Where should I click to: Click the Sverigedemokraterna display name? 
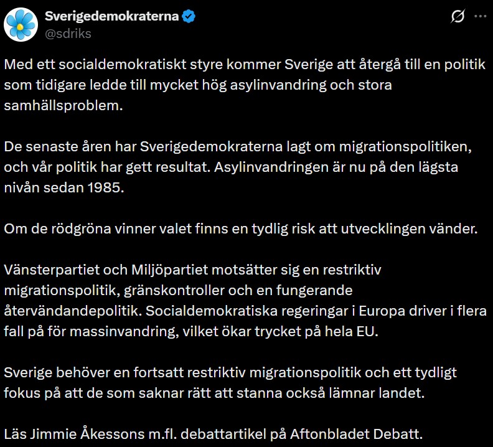point(111,16)
